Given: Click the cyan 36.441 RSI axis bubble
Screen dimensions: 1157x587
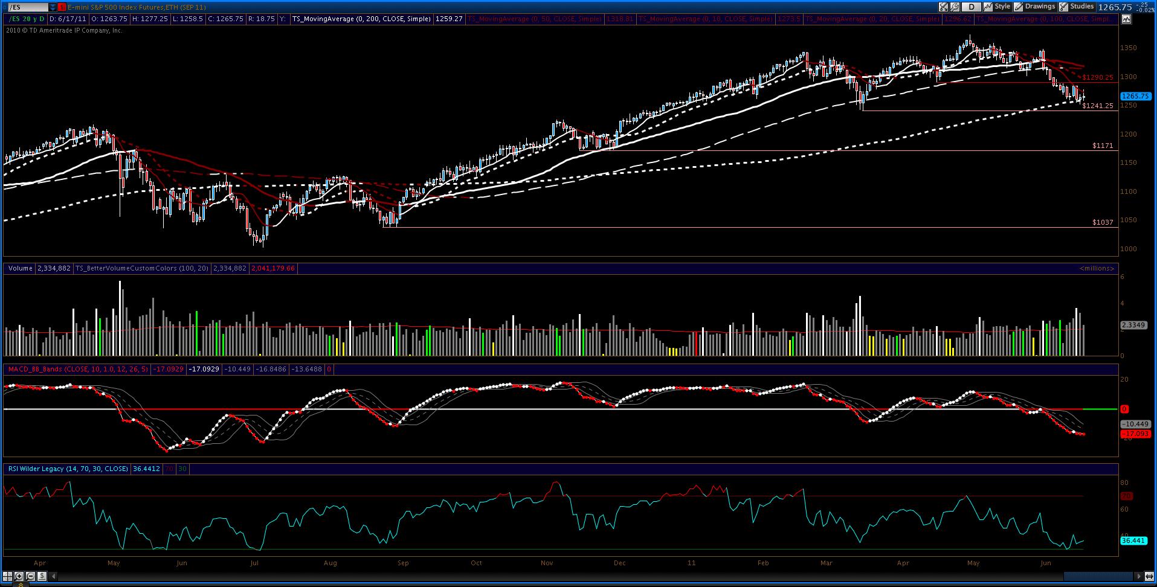Looking at the screenshot, I should pos(1134,541).
